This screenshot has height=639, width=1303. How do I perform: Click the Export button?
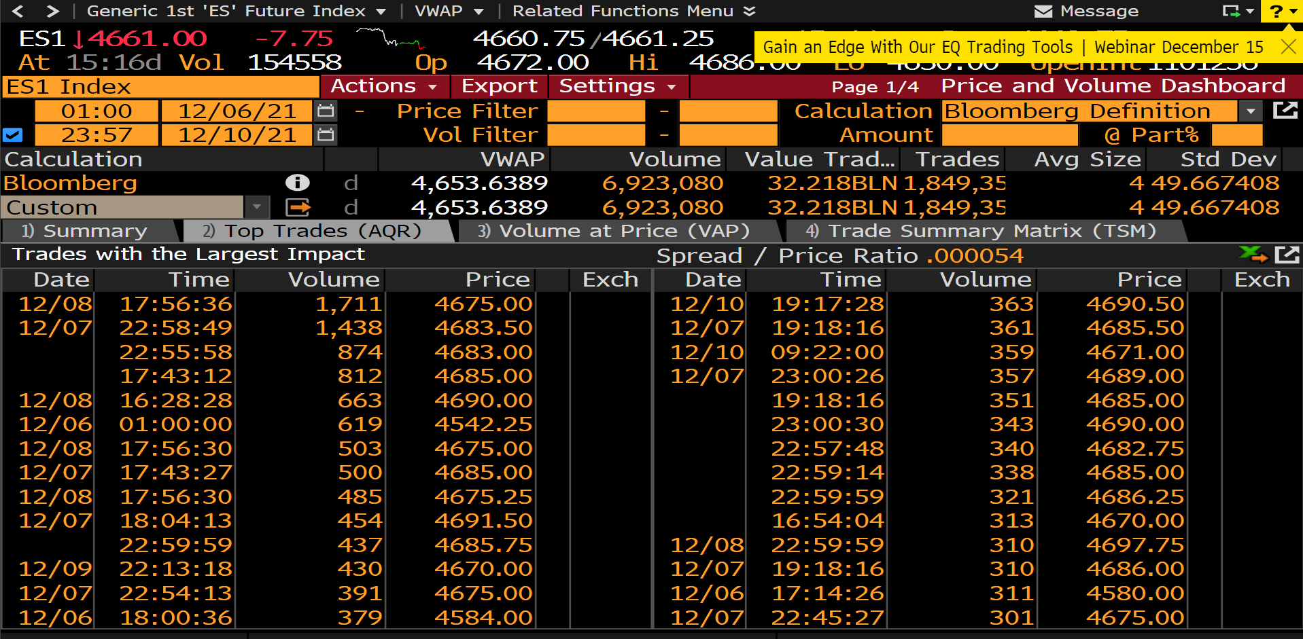pos(499,86)
